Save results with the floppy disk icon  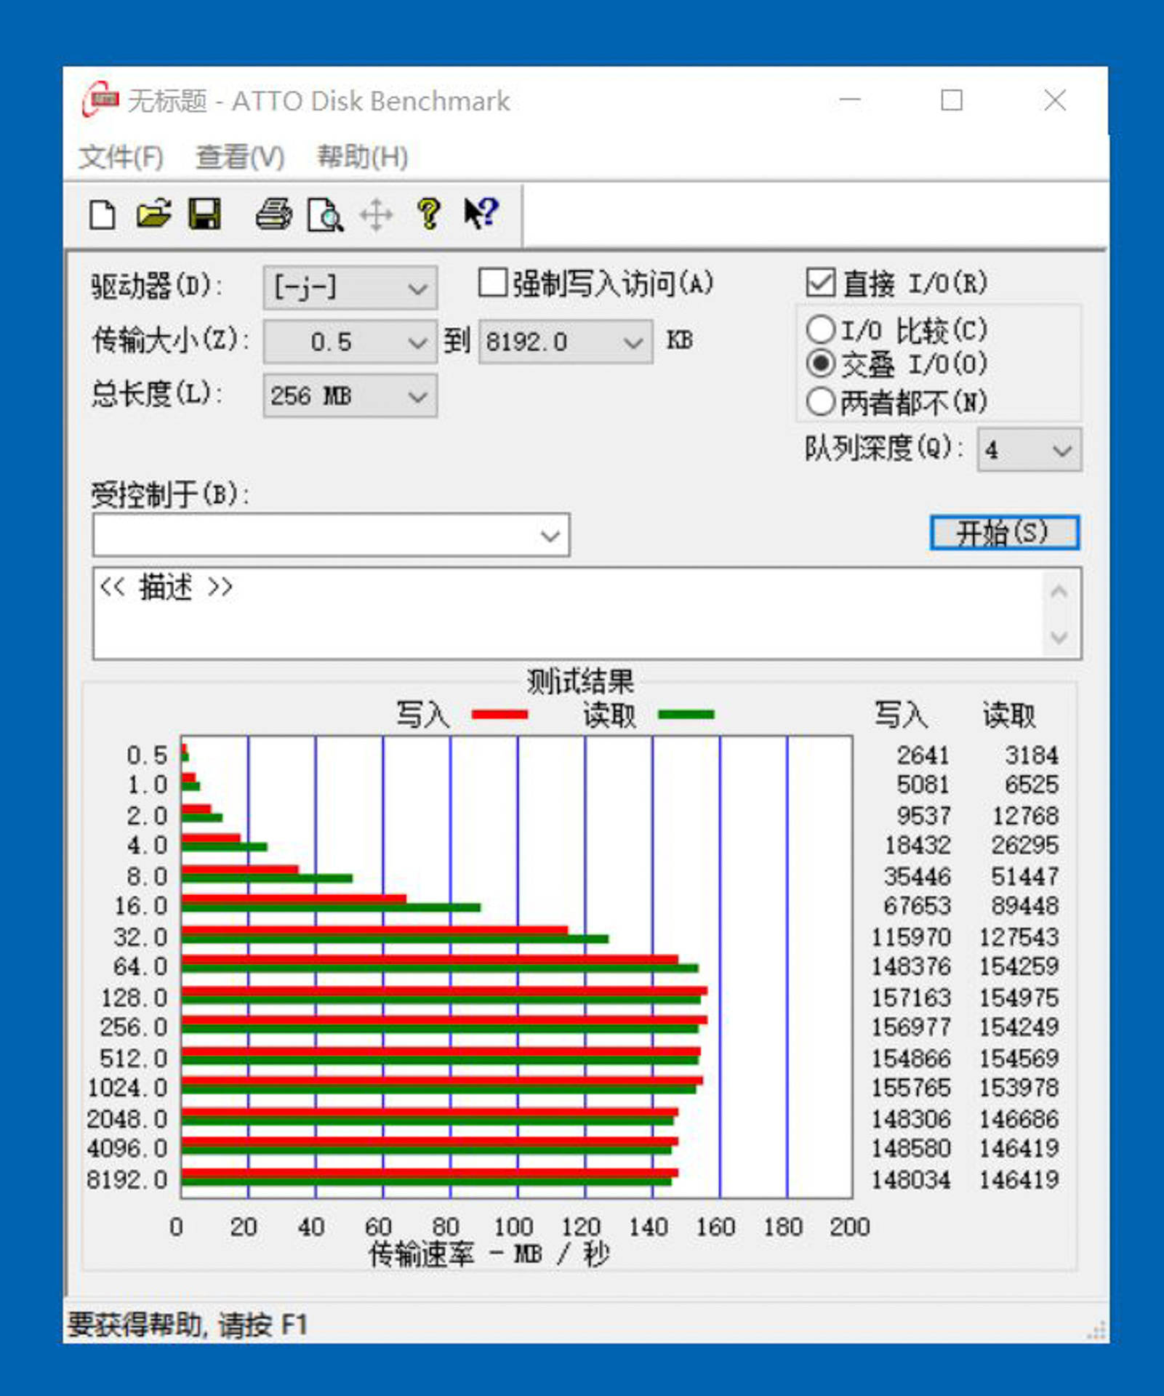click(204, 214)
